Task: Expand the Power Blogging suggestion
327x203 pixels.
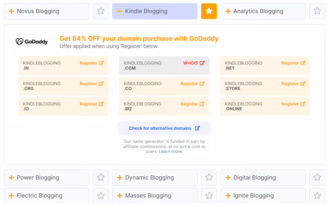Action: (46, 177)
